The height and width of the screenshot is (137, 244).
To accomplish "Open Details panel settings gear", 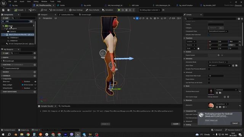I will 242,19.
